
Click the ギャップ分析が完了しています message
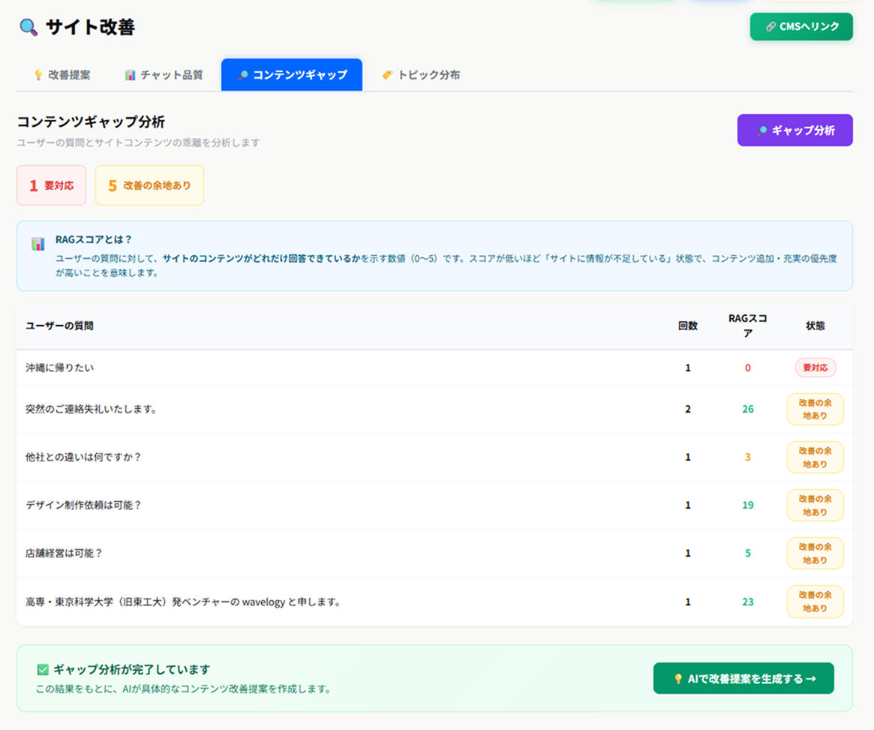pos(131,669)
